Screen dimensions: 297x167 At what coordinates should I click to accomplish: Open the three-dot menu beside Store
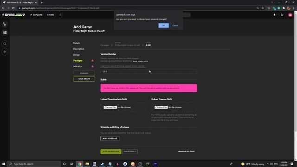point(60,15)
